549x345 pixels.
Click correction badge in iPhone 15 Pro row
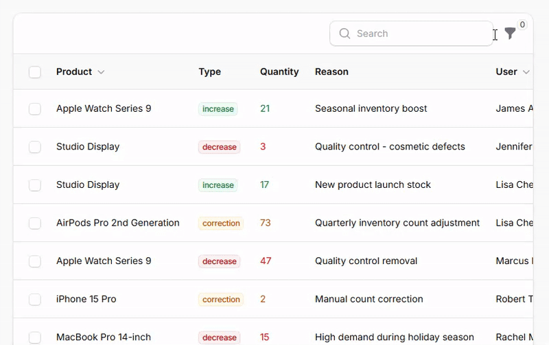tap(221, 300)
